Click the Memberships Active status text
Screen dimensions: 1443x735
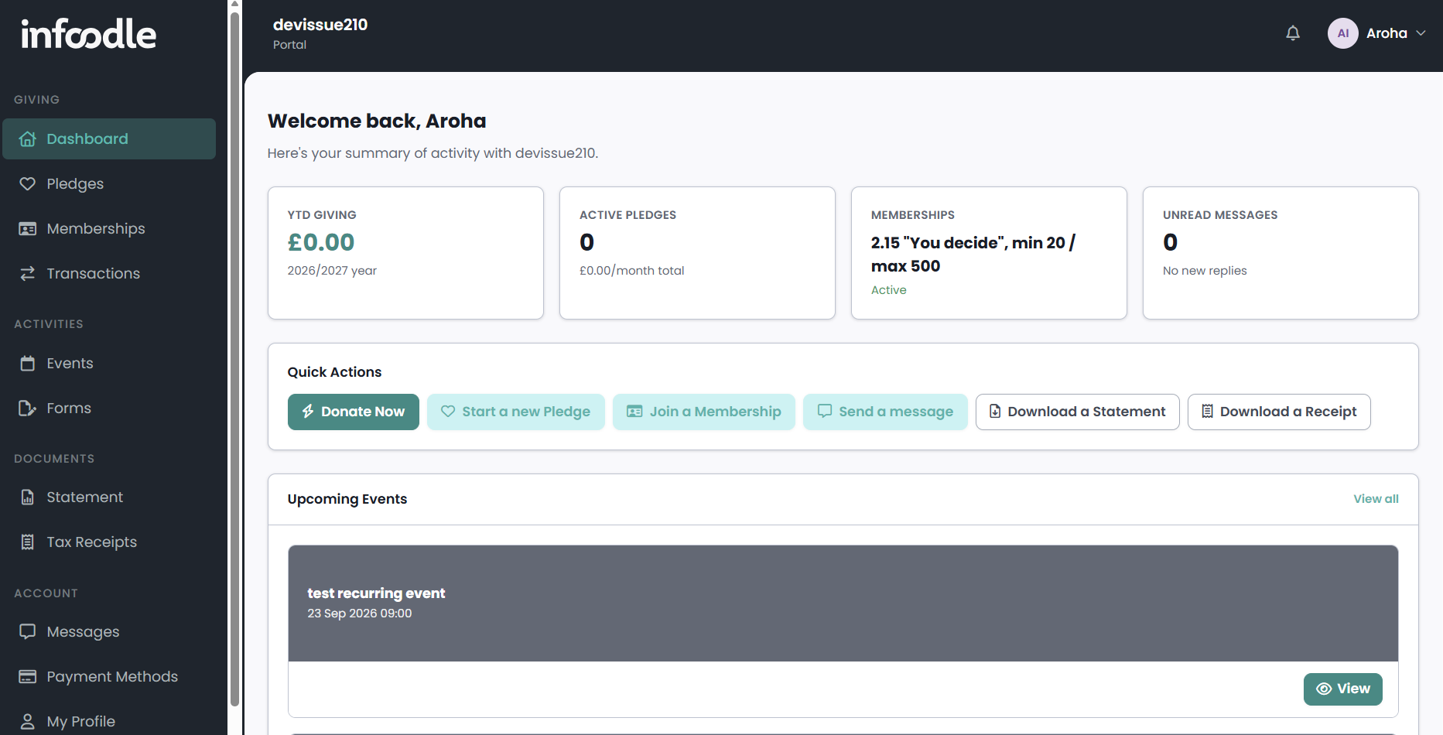click(888, 290)
